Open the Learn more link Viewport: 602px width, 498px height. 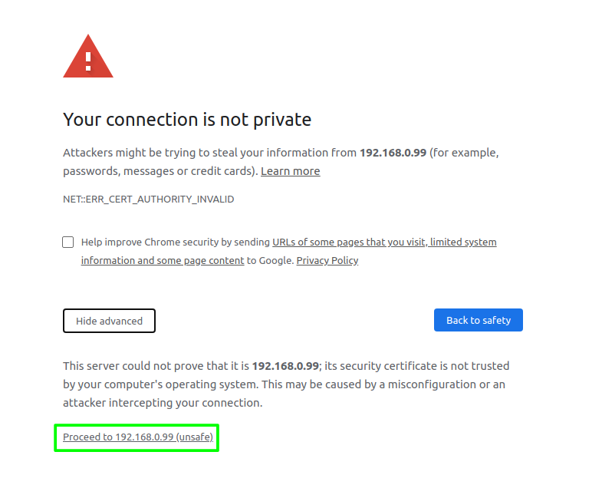pyautogui.click(x=290, y=171)
